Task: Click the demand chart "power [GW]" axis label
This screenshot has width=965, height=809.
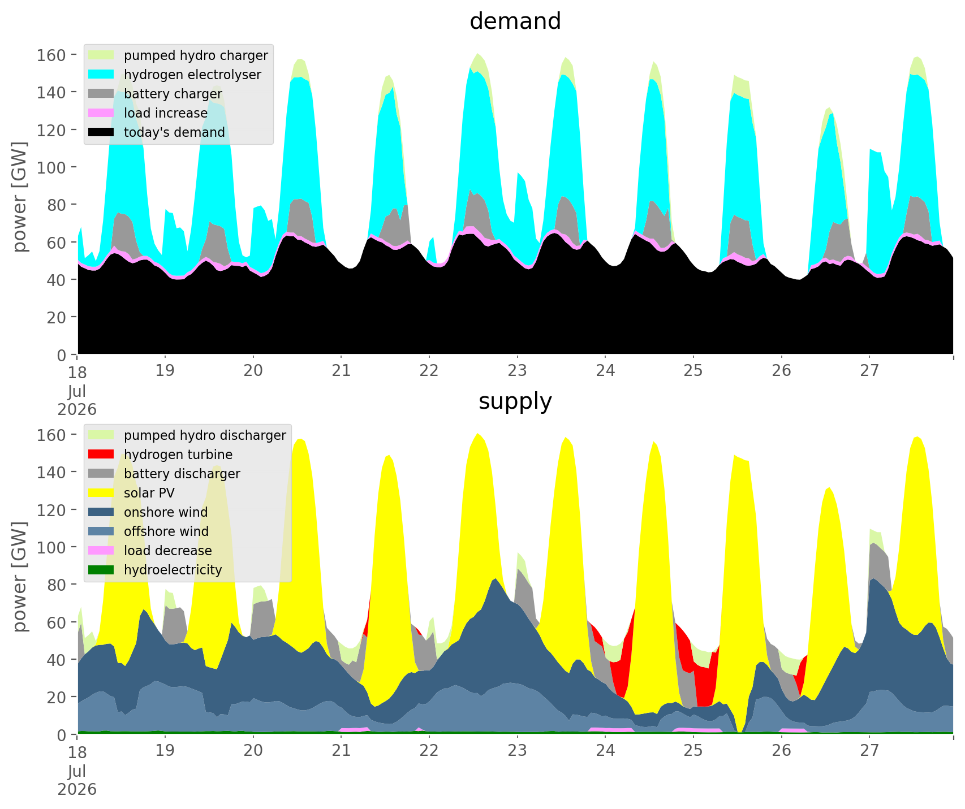Action: tap(20, 197)
